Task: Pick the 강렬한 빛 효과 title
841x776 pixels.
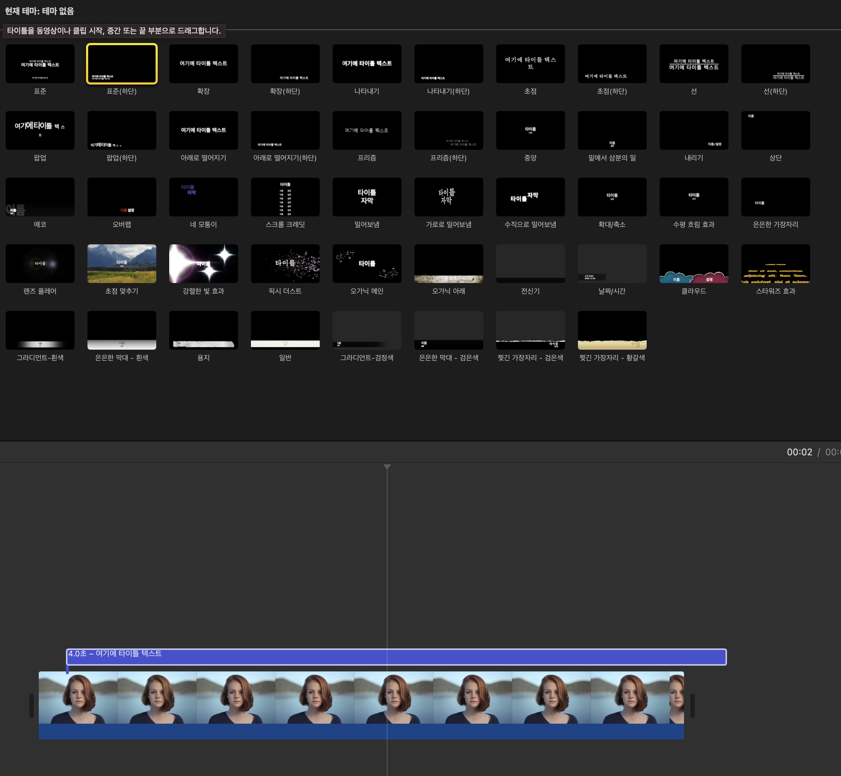Action: pyautogui.click(x=203, y=264)
